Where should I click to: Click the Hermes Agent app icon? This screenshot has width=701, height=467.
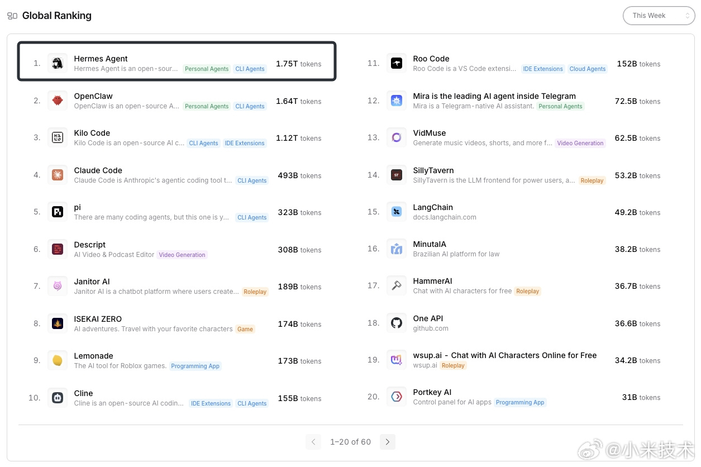[58, 63]
